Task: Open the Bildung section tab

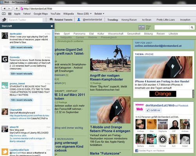Action: [148, 34]
